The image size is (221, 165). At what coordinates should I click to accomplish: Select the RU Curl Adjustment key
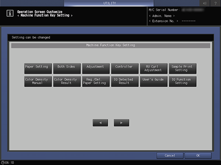(x=153, y=68)
